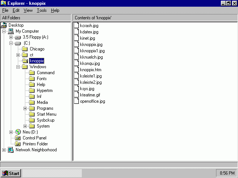
Task: Select the file ksleiste2.jpg
Action: click(91, 82)
